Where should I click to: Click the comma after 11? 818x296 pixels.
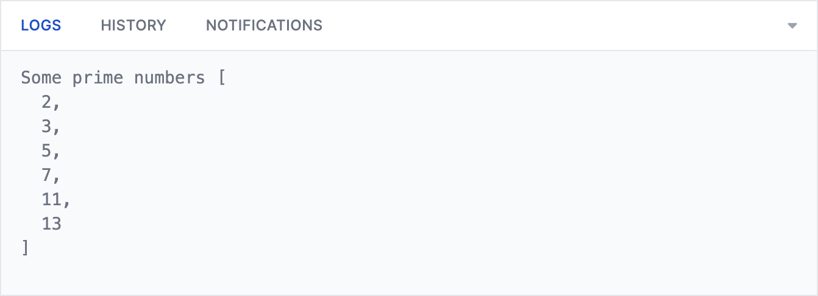pos(67,202)
